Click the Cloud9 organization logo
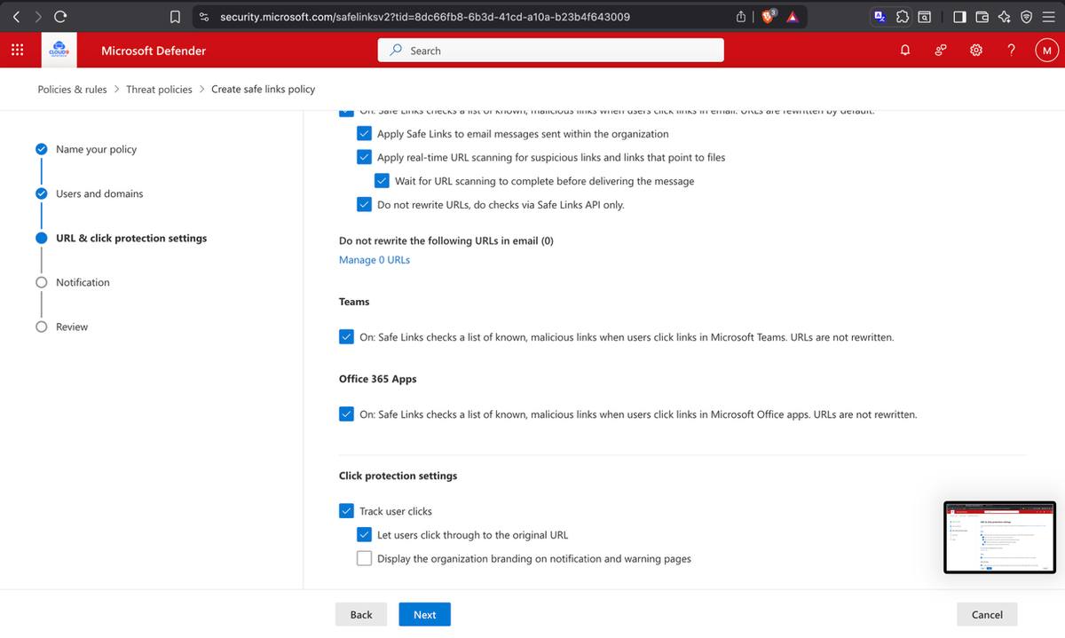The height and width of the screenshot is (638, 1065). tap(59, 51)
